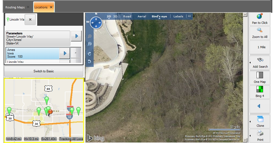Zoom in on the bird's eye map
This screenshot has height=143, width=275.
coord(90,36)
